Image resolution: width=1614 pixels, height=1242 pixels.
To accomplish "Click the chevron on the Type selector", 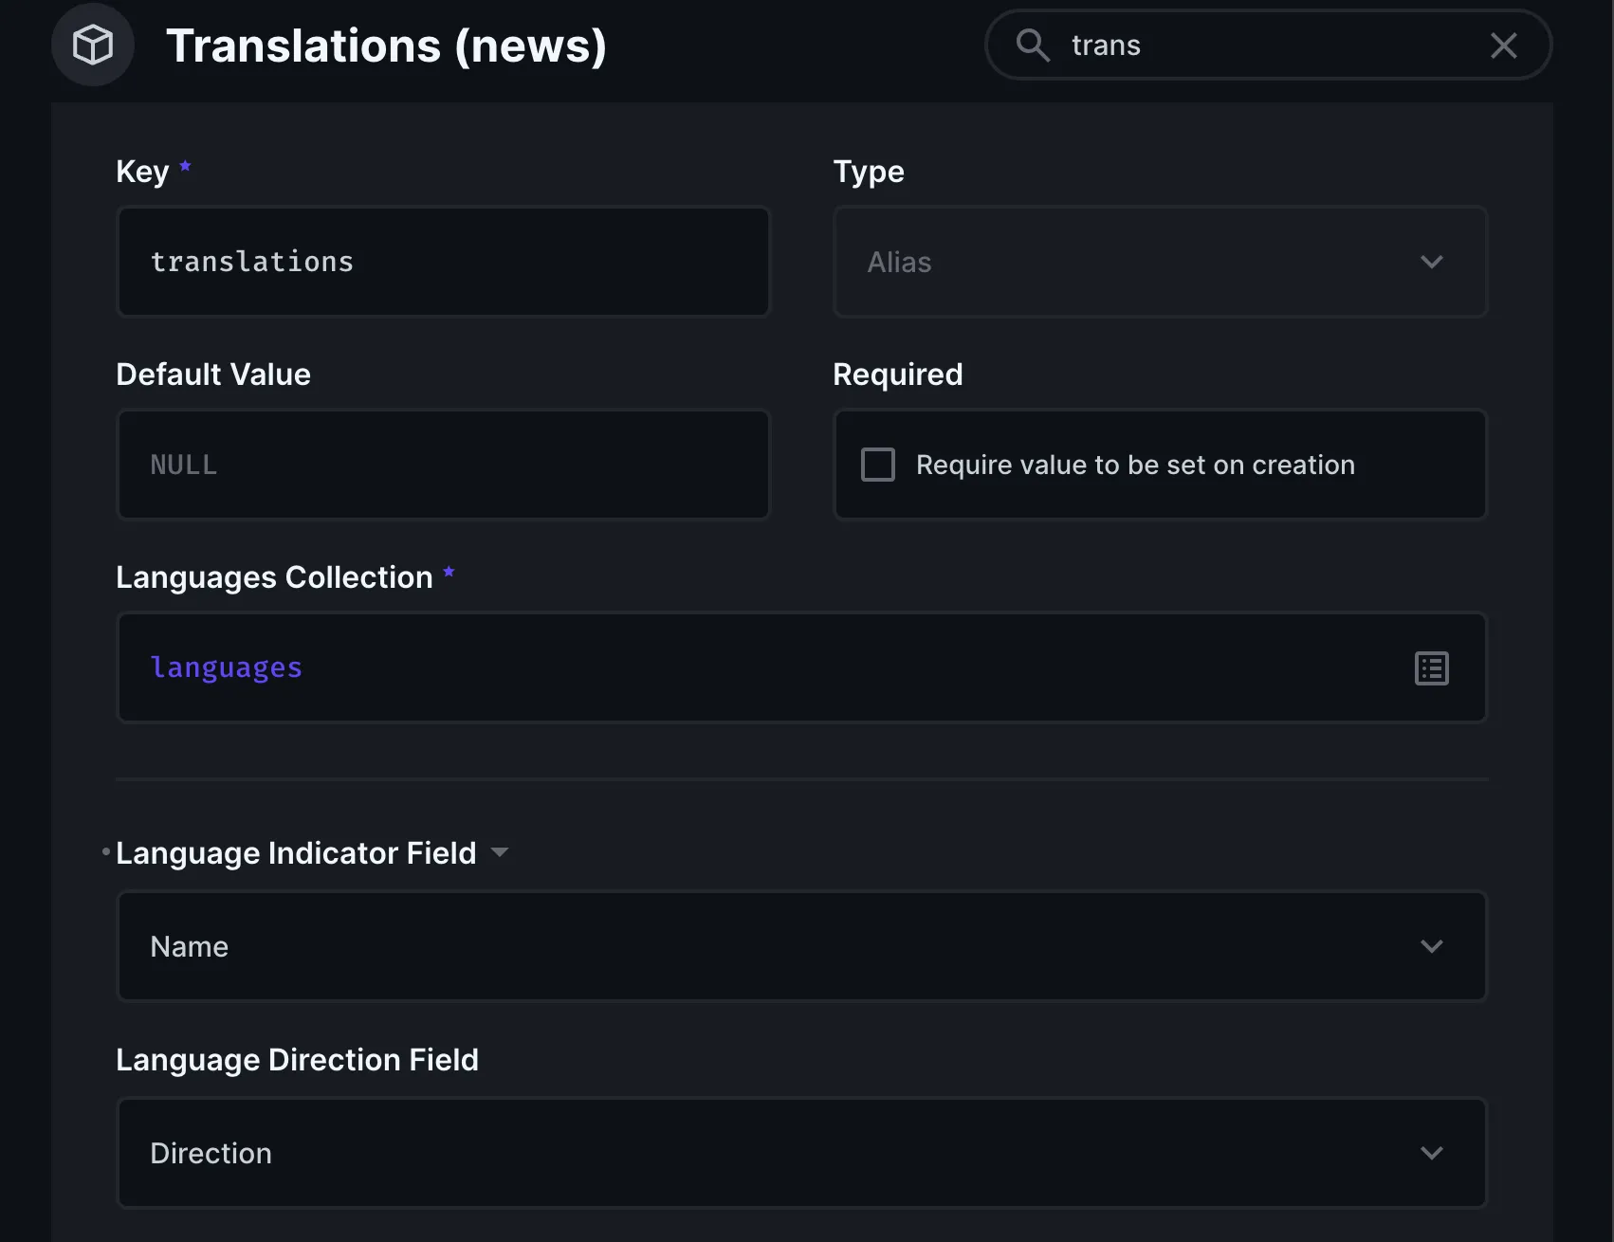I will pos(1433,262).
